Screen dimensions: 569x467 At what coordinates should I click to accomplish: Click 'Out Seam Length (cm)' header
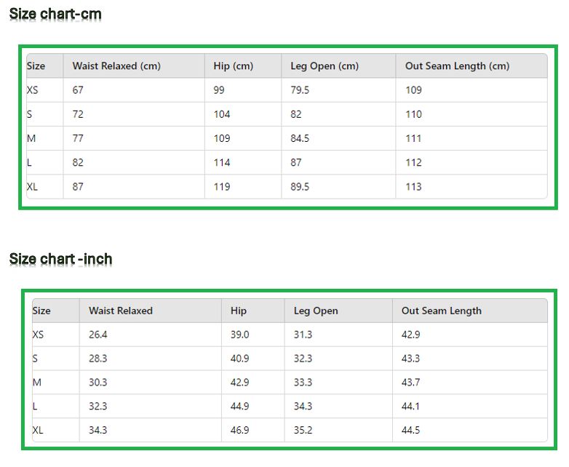click(457, 66)
